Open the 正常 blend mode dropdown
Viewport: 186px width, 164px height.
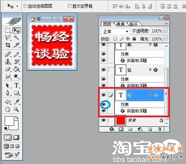coord(115,32)
